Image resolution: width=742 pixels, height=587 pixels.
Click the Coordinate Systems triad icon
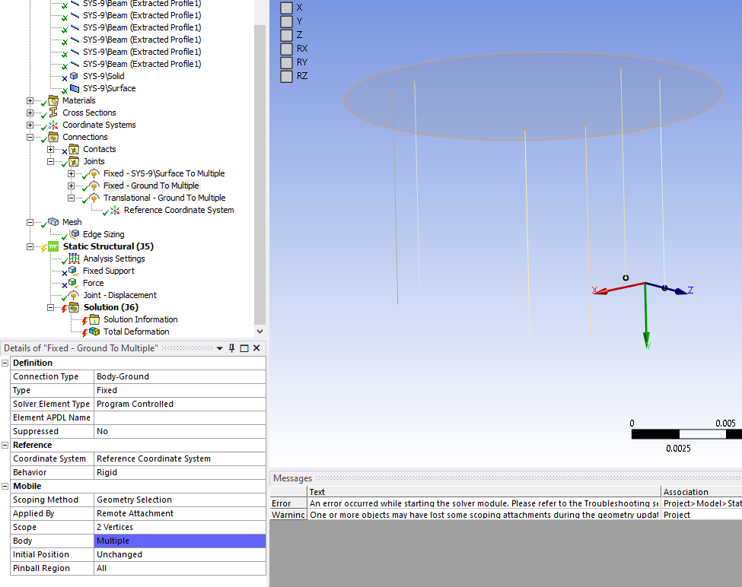53,125
